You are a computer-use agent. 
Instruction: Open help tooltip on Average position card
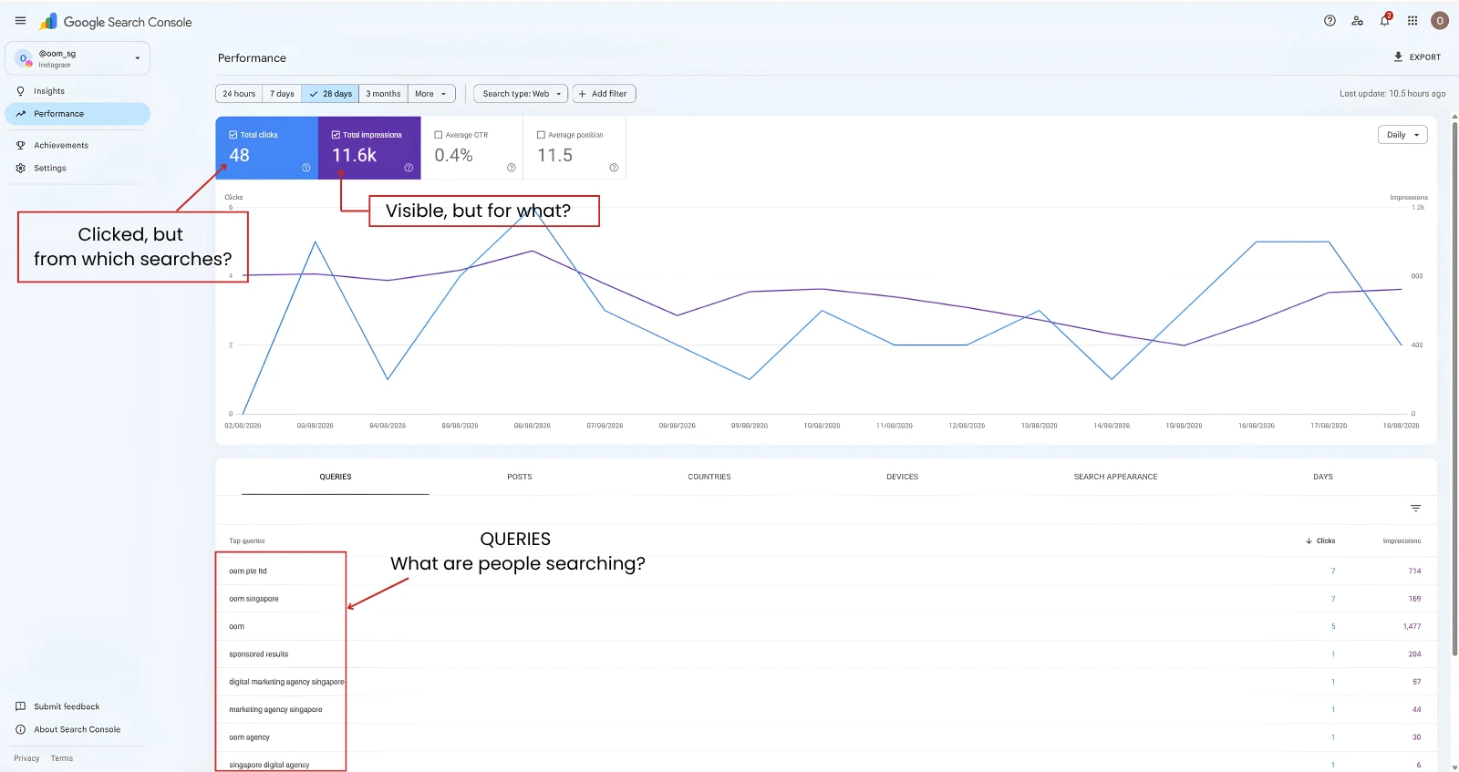click(614, 168)
